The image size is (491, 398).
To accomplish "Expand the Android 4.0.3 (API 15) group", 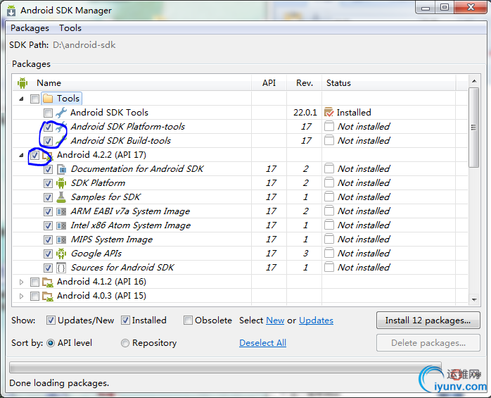I will [21, 296].
